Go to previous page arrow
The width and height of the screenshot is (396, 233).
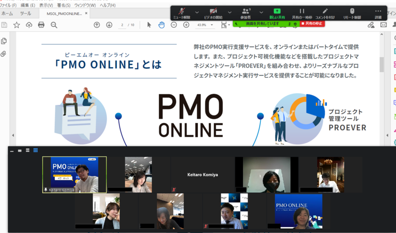(x=97, y=25)
